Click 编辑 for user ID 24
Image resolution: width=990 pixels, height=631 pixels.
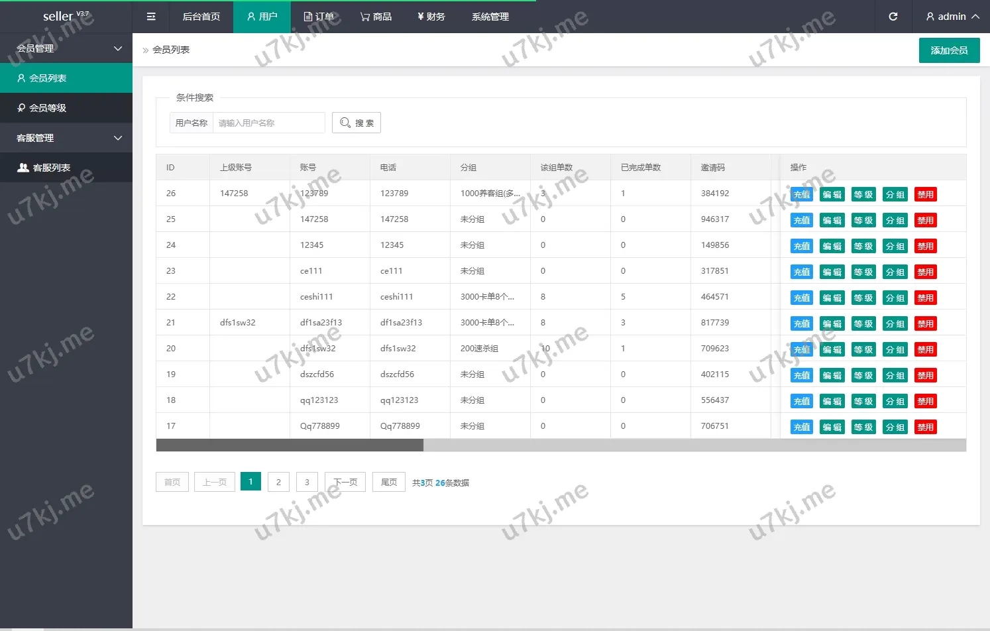(x=832, y=246)
